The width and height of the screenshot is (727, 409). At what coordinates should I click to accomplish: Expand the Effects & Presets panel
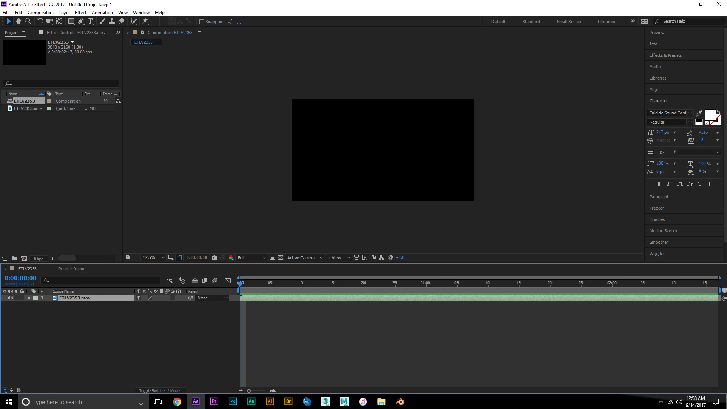pos(666,55)
